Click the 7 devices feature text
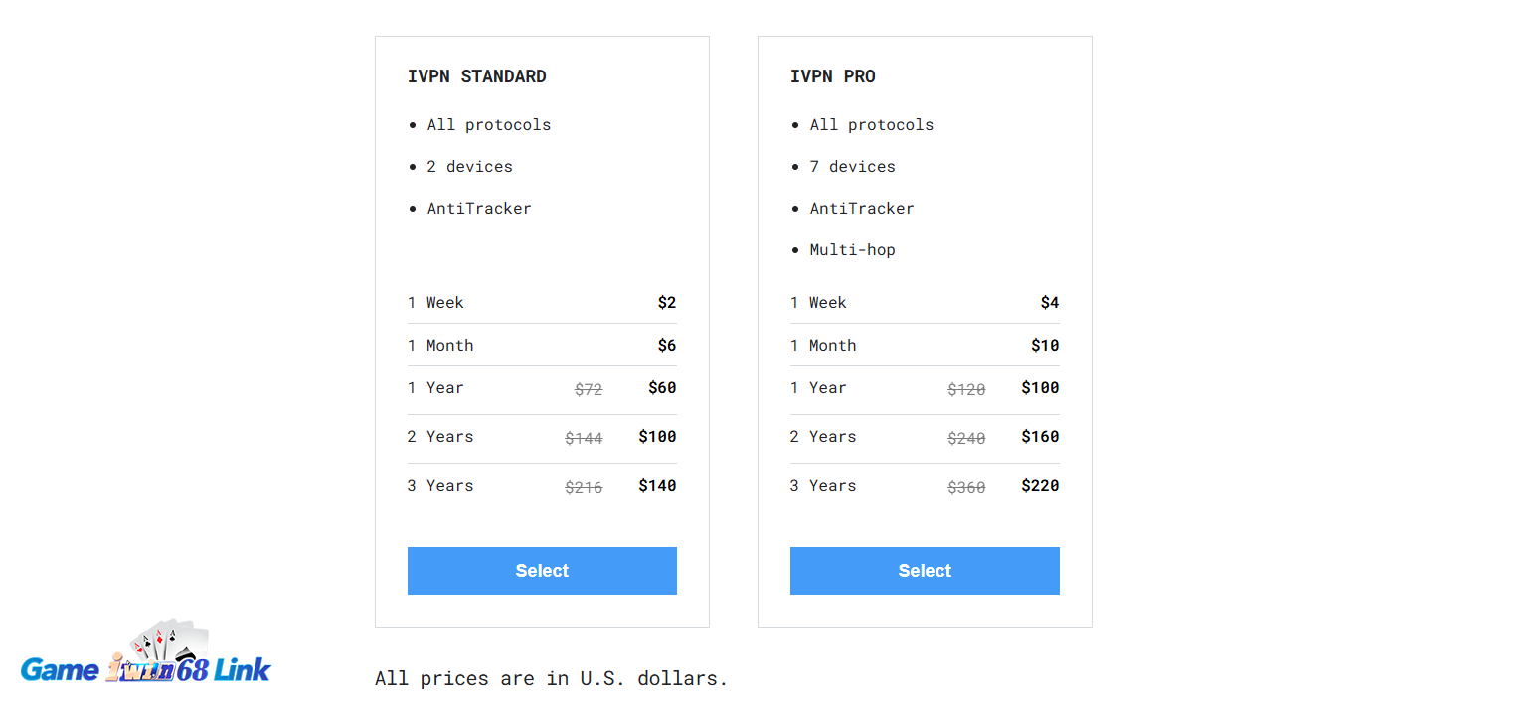Viewport: 1532px width, 723px height. 852,167
